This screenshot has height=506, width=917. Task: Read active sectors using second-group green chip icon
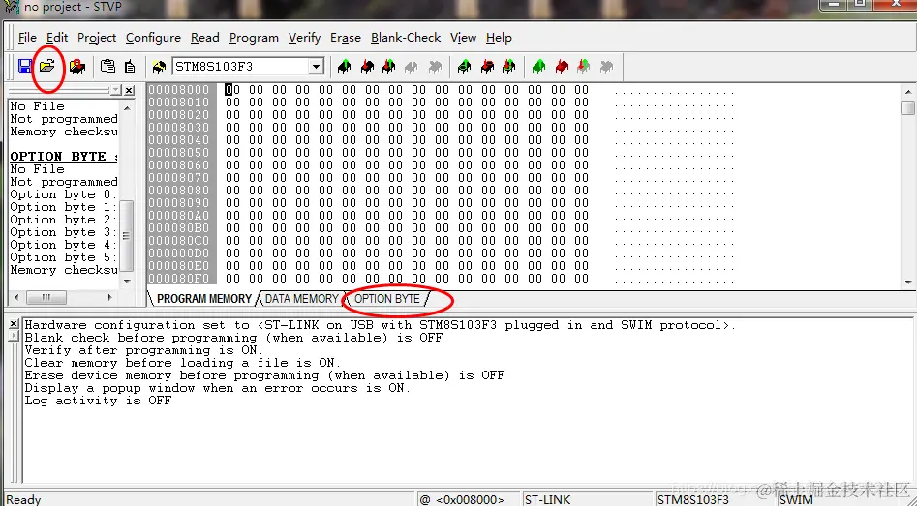click(x=465, y=67)
